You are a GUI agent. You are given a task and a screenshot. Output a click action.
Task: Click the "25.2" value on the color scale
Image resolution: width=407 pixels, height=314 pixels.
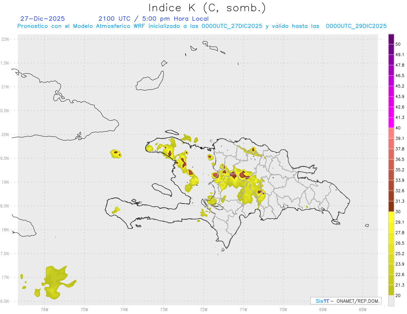pos(400,254)
